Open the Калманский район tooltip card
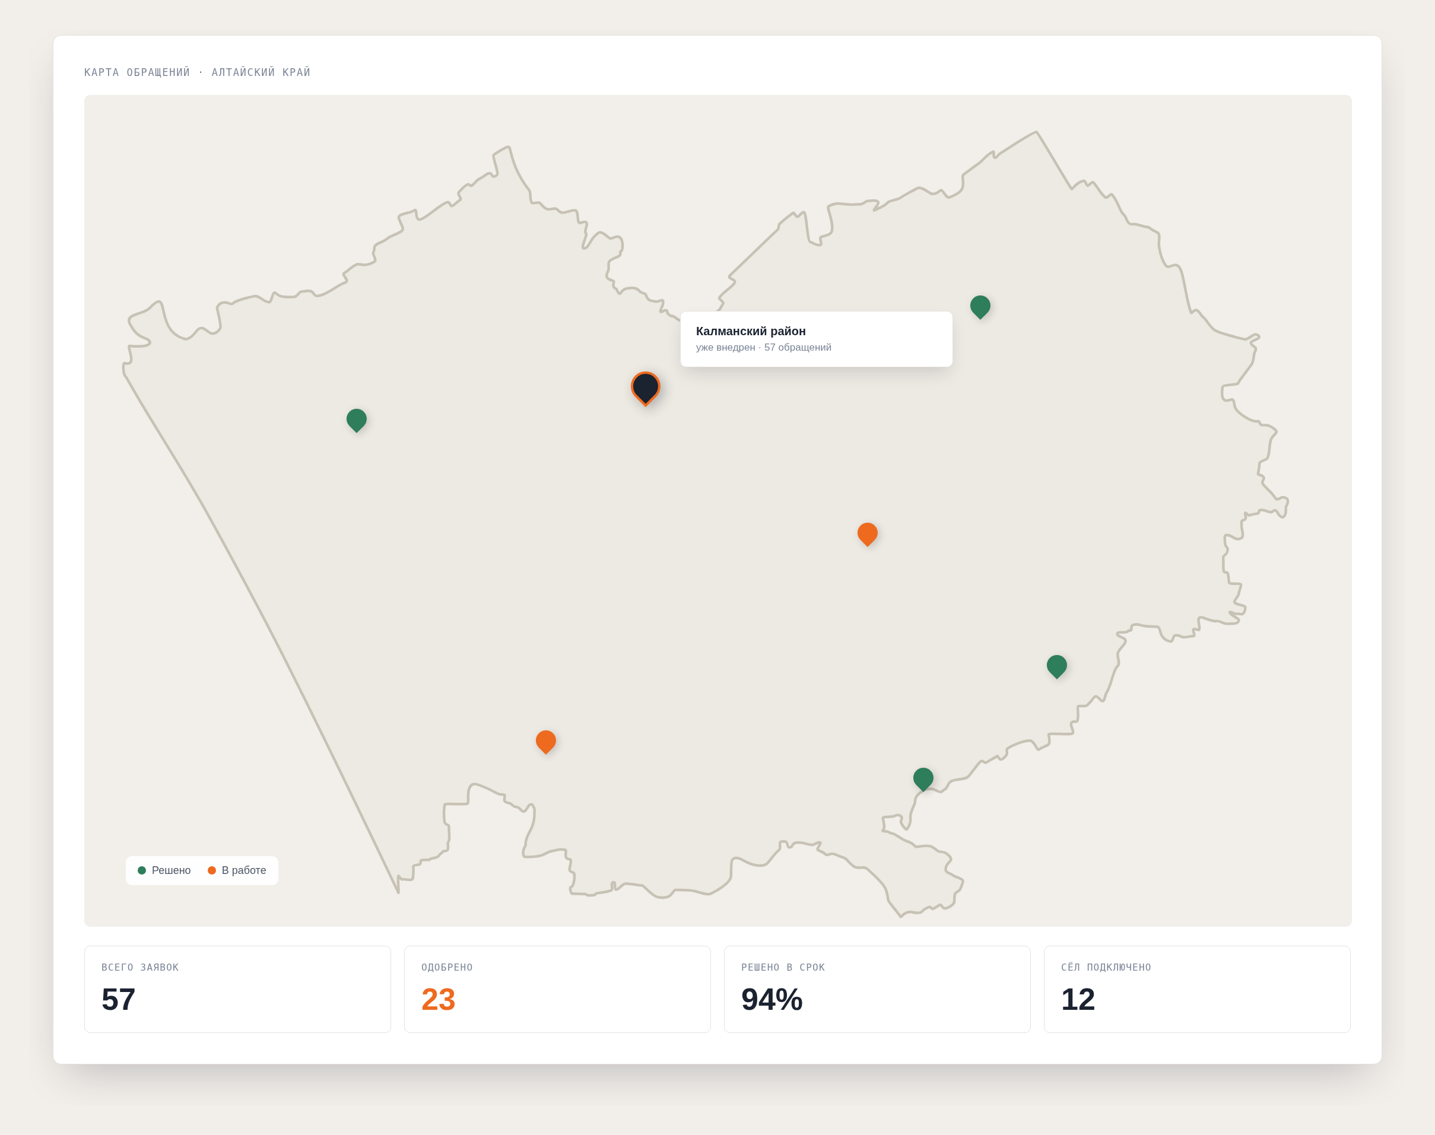 [816, 339]
